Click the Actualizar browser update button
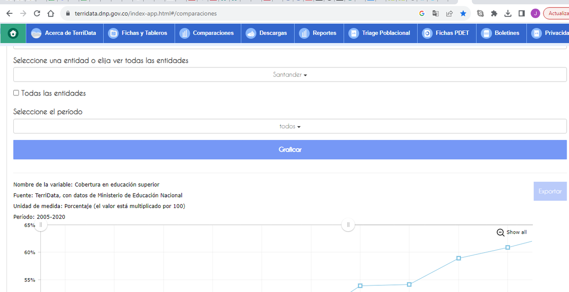 pyautogui.click(x=557, y=13)
